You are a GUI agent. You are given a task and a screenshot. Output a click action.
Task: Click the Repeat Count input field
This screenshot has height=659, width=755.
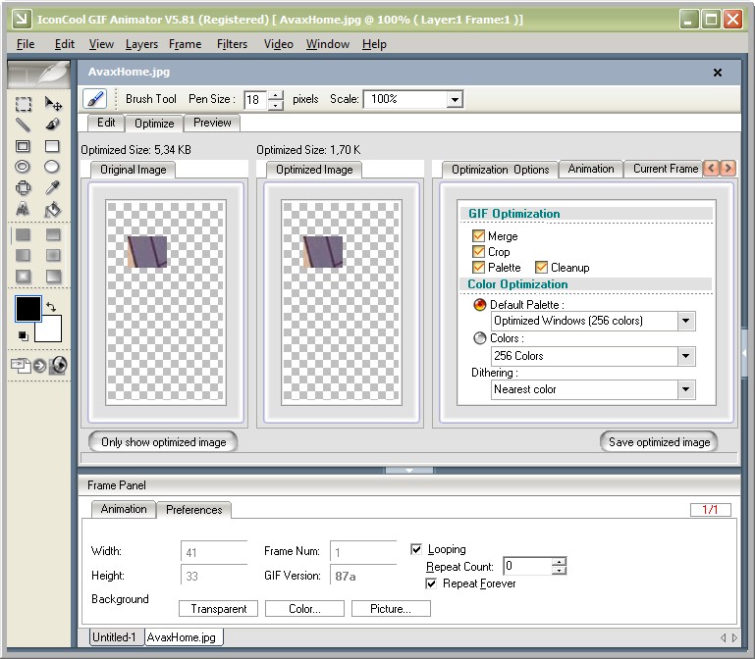coord(527,566)
